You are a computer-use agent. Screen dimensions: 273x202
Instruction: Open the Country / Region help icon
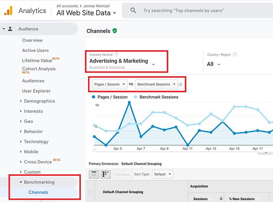(235, 54)
